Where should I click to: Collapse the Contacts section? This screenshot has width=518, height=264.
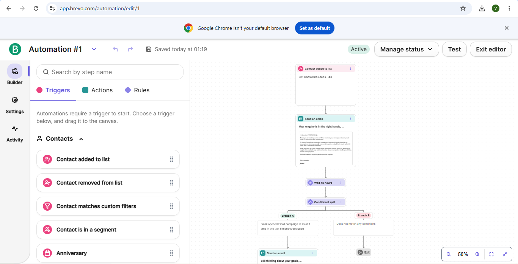[x=81, y=139]
